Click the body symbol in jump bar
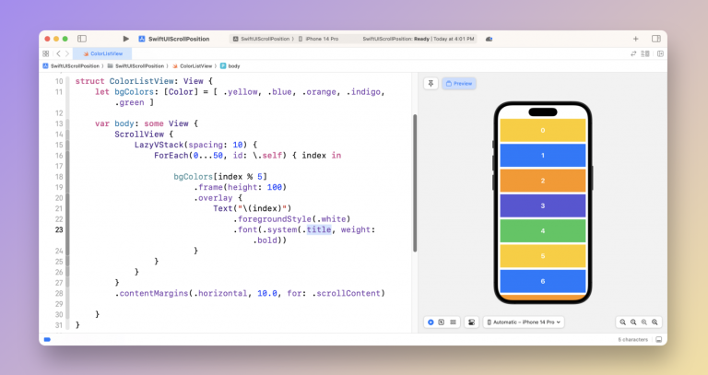 point(233,66)
